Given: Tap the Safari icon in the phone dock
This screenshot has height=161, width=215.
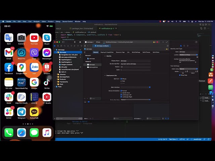Looking at the screenshot, I should coord(21,132).
